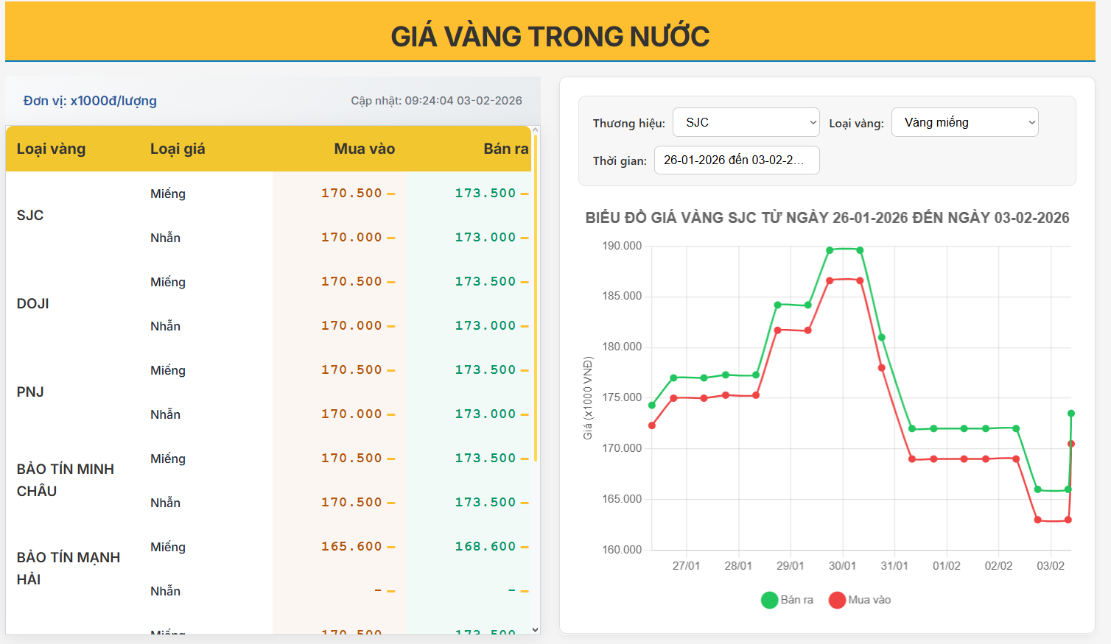Click DOJI Nhẫn sell price 173.000
The image size is (1111, 644).
(486, 325)
